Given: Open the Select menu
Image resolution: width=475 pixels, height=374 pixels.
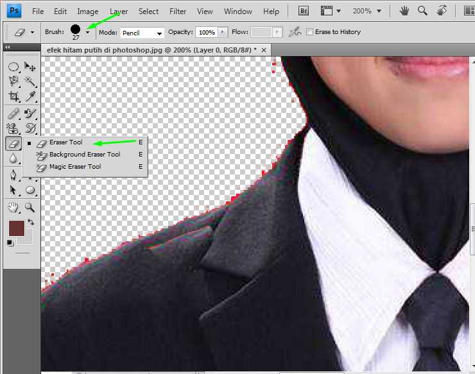Looking at the screenshot, I should pyautogui.click(x=148, y=12).
